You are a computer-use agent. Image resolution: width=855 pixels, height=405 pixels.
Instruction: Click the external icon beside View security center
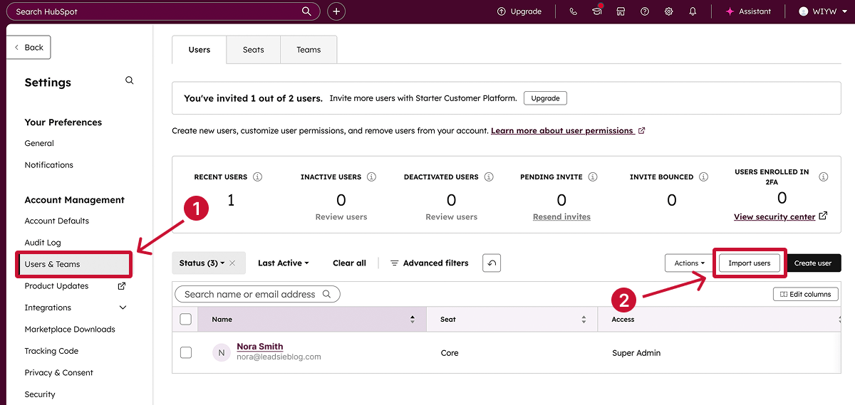click(824, 216)
